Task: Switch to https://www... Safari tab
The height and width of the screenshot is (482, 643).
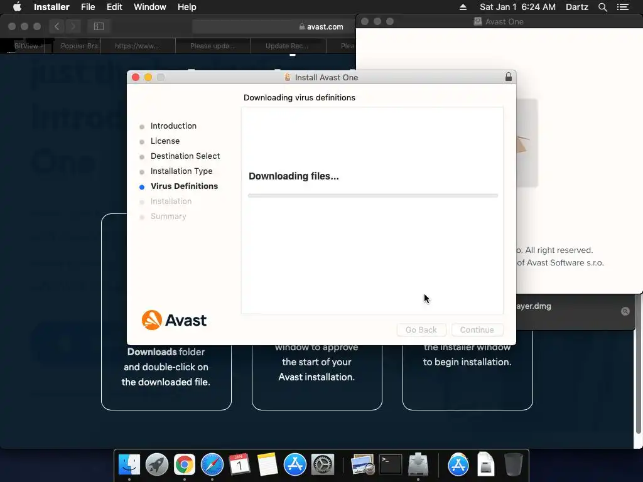Action: point(138,46)
